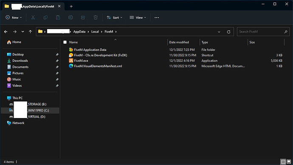Open the Sort dropdown
The width and height of the screenshot is (293, 165).
(x=115, y=17)
